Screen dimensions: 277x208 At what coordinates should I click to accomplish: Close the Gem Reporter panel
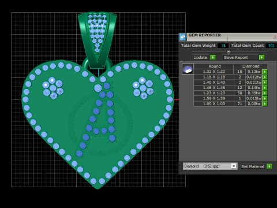click(275, 36)
